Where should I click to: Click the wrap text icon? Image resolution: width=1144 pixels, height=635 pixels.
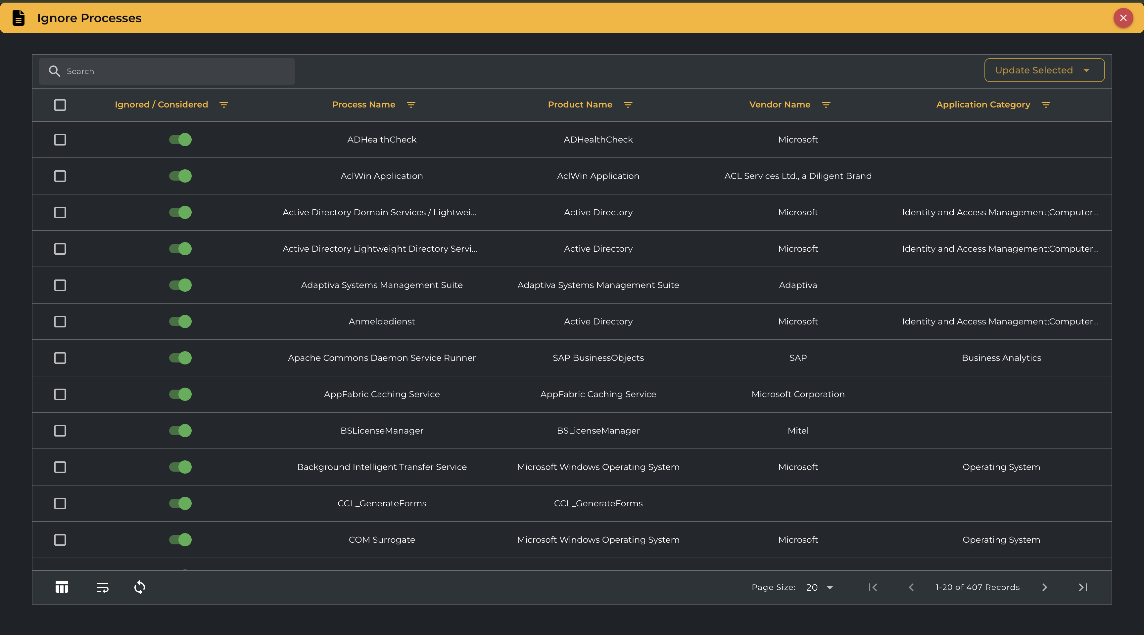[x=103, y=587]
